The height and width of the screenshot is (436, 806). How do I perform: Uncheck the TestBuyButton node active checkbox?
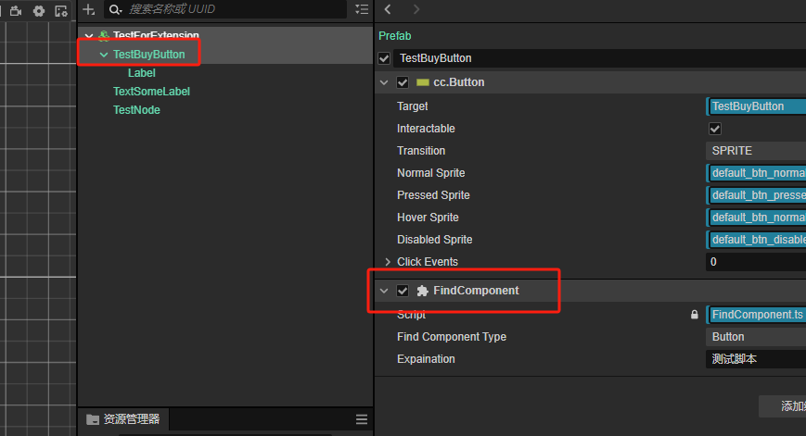tap(385, 58)
